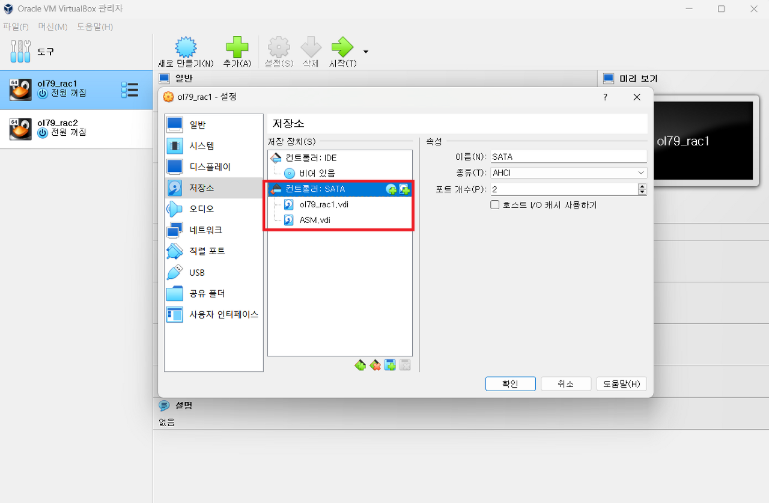
Task: Select the empty optical drive 비어 있음
Action: coord(340,173)
